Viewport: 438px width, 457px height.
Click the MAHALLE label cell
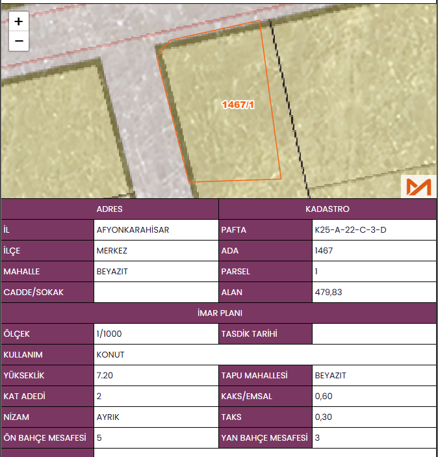[x=47, y=271]
